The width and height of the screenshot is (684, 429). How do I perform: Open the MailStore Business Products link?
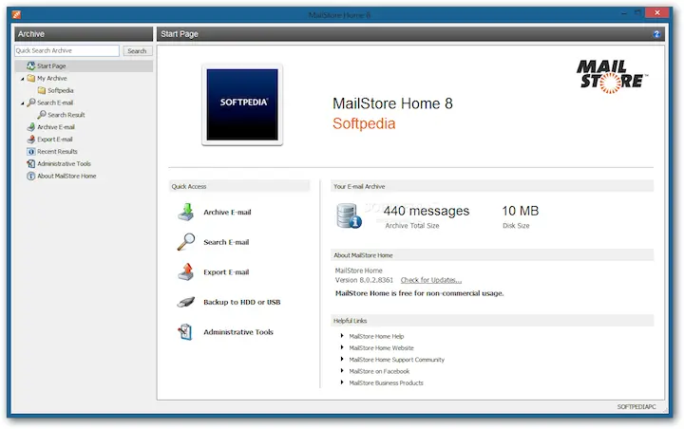coord(386,382)
